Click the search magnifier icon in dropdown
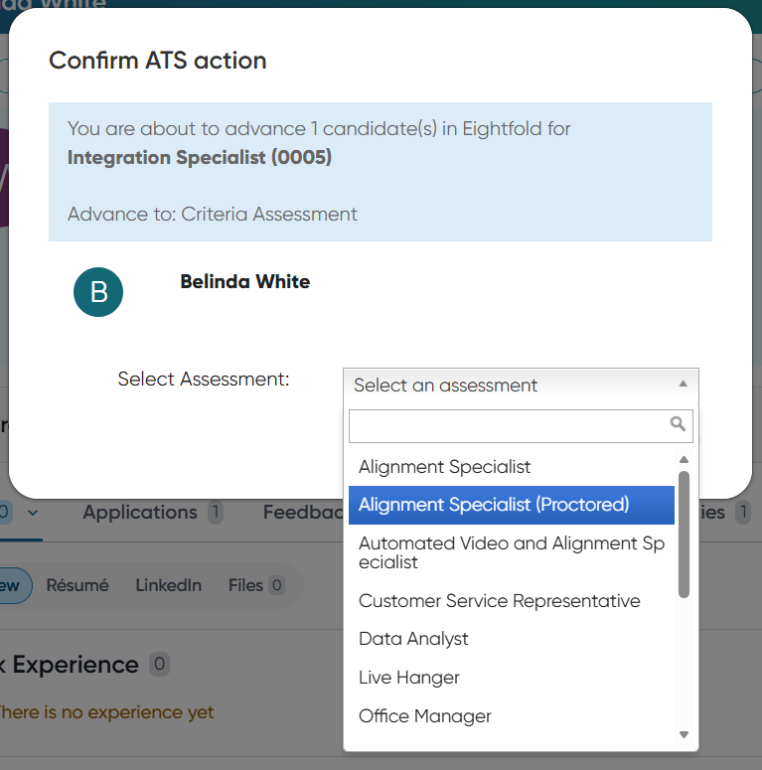Viewport: 762px width, 770px height. tap(678, 424)
